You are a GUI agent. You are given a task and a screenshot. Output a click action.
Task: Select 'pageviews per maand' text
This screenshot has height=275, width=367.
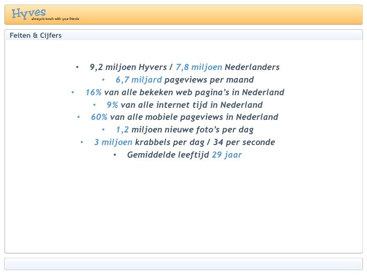click(x=209, y=80)
